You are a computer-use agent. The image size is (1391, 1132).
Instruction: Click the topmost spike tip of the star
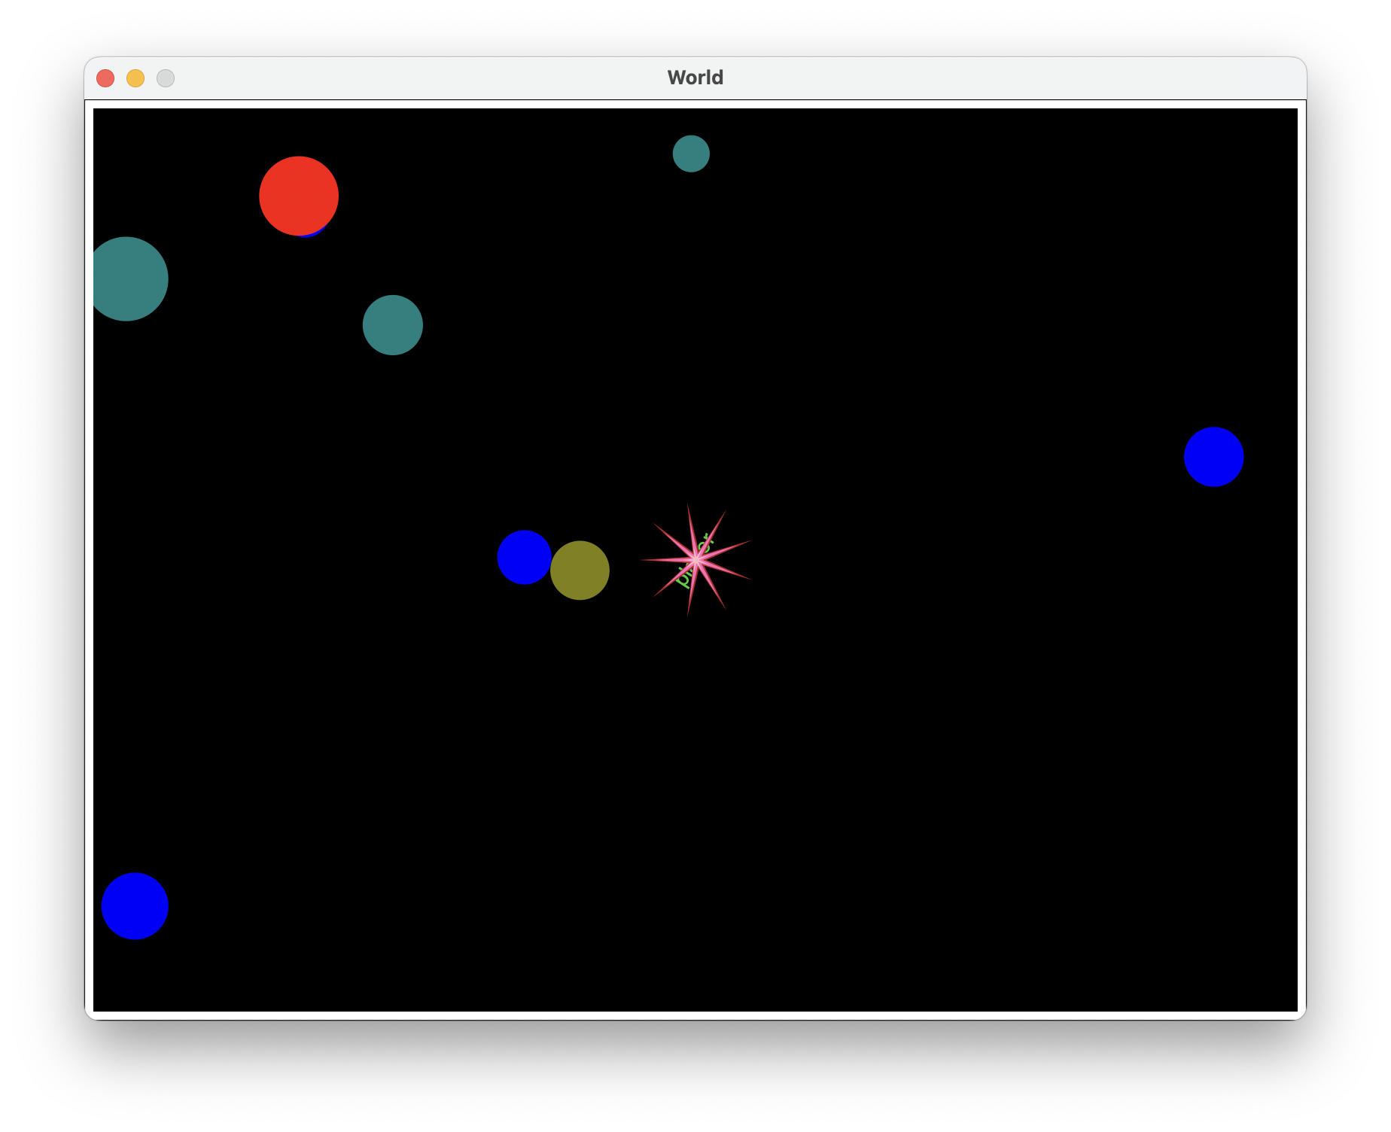pyautogui.click(x=688, y=506)
